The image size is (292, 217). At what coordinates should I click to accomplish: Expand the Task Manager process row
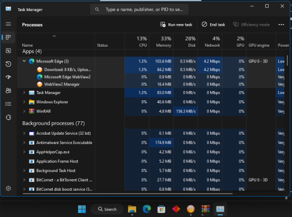[x=24, y=93]
